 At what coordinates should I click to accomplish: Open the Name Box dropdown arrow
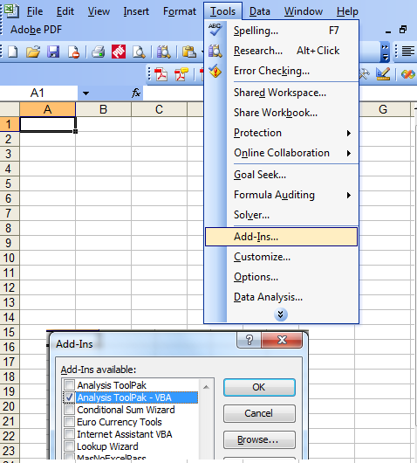coord(85,93)
